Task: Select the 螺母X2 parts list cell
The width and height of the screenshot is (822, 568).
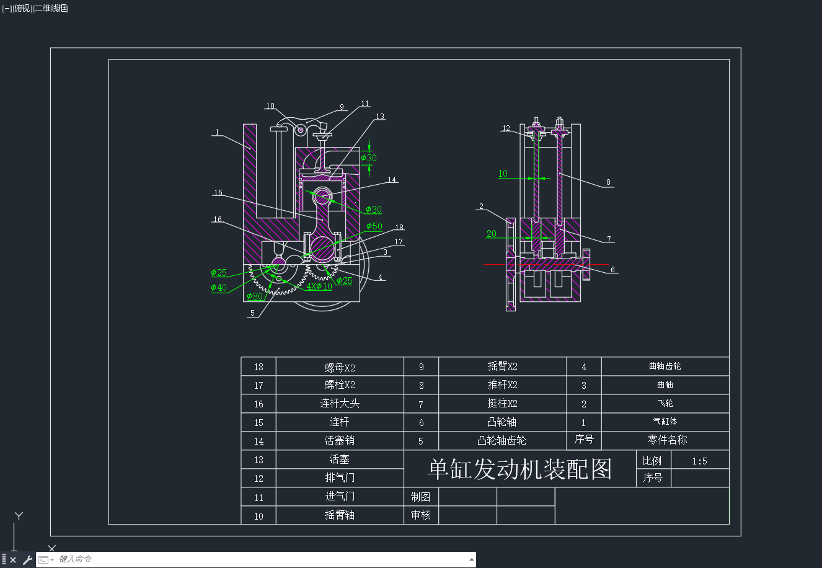Action: 340,367
